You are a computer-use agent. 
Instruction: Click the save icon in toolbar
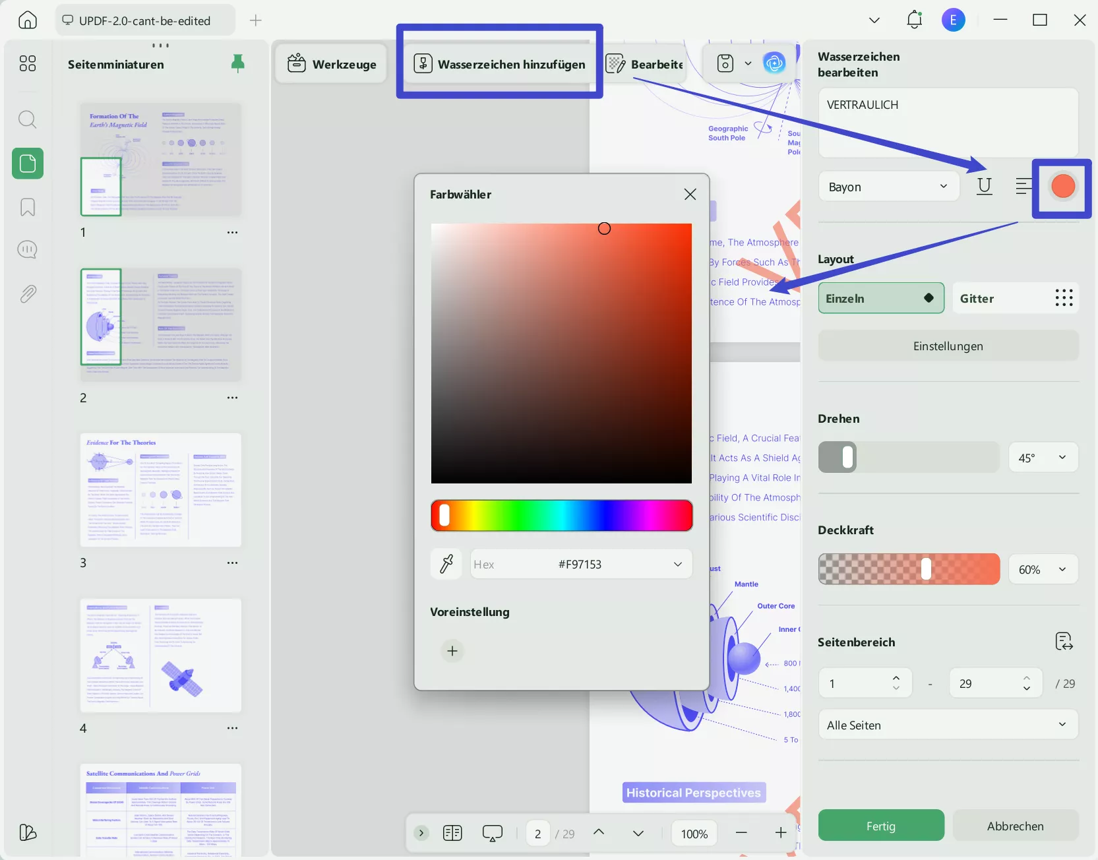point(725,63)
